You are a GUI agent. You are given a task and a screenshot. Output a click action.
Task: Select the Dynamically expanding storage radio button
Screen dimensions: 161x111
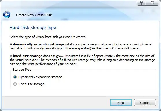click(x=15, y=77)
